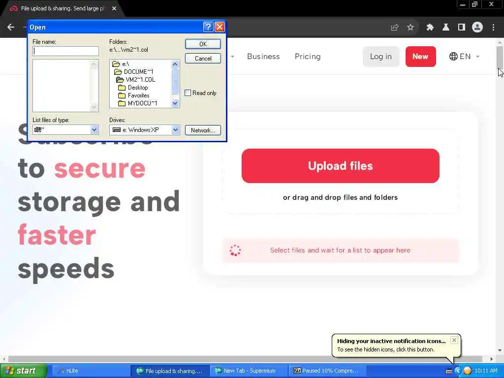Tick the Read only checkbox
504x378 pixels.
(188, 93)
